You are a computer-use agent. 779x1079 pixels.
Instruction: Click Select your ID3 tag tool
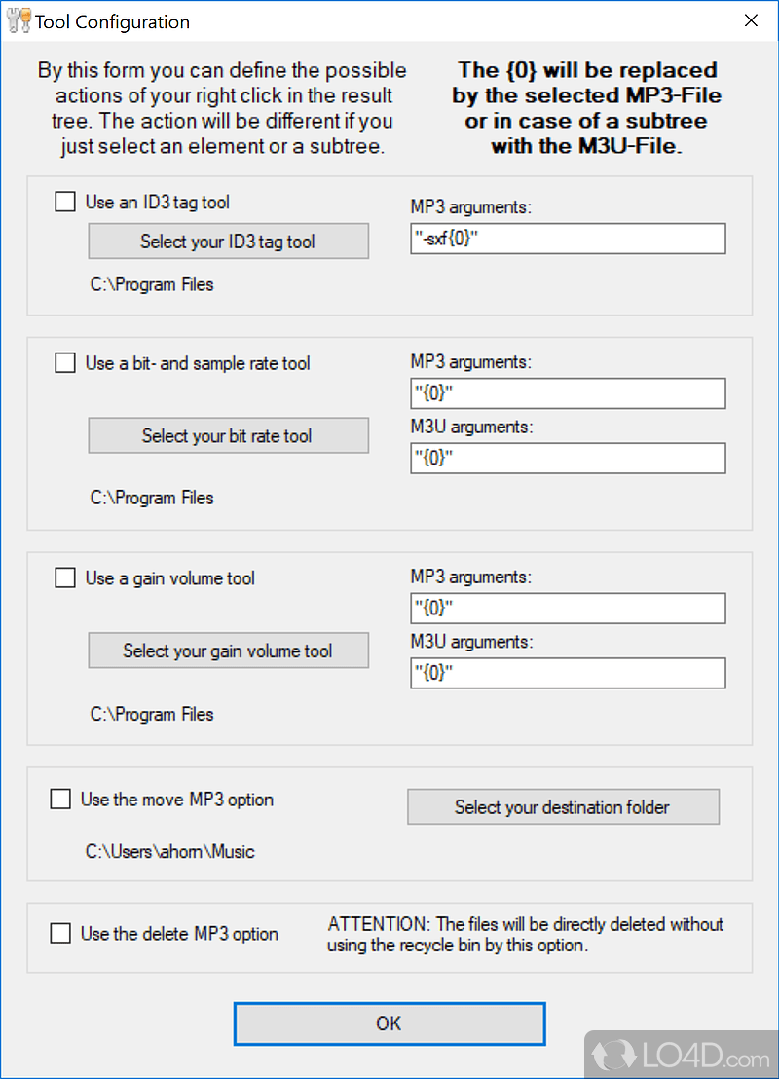point(228,241)
